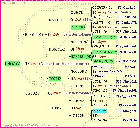Follow the F16 - Sinop62R link

click(127, 82)
